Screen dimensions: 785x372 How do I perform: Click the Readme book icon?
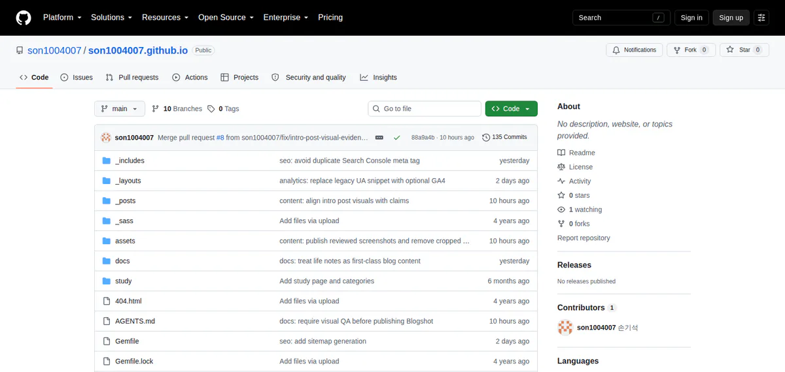561,153
